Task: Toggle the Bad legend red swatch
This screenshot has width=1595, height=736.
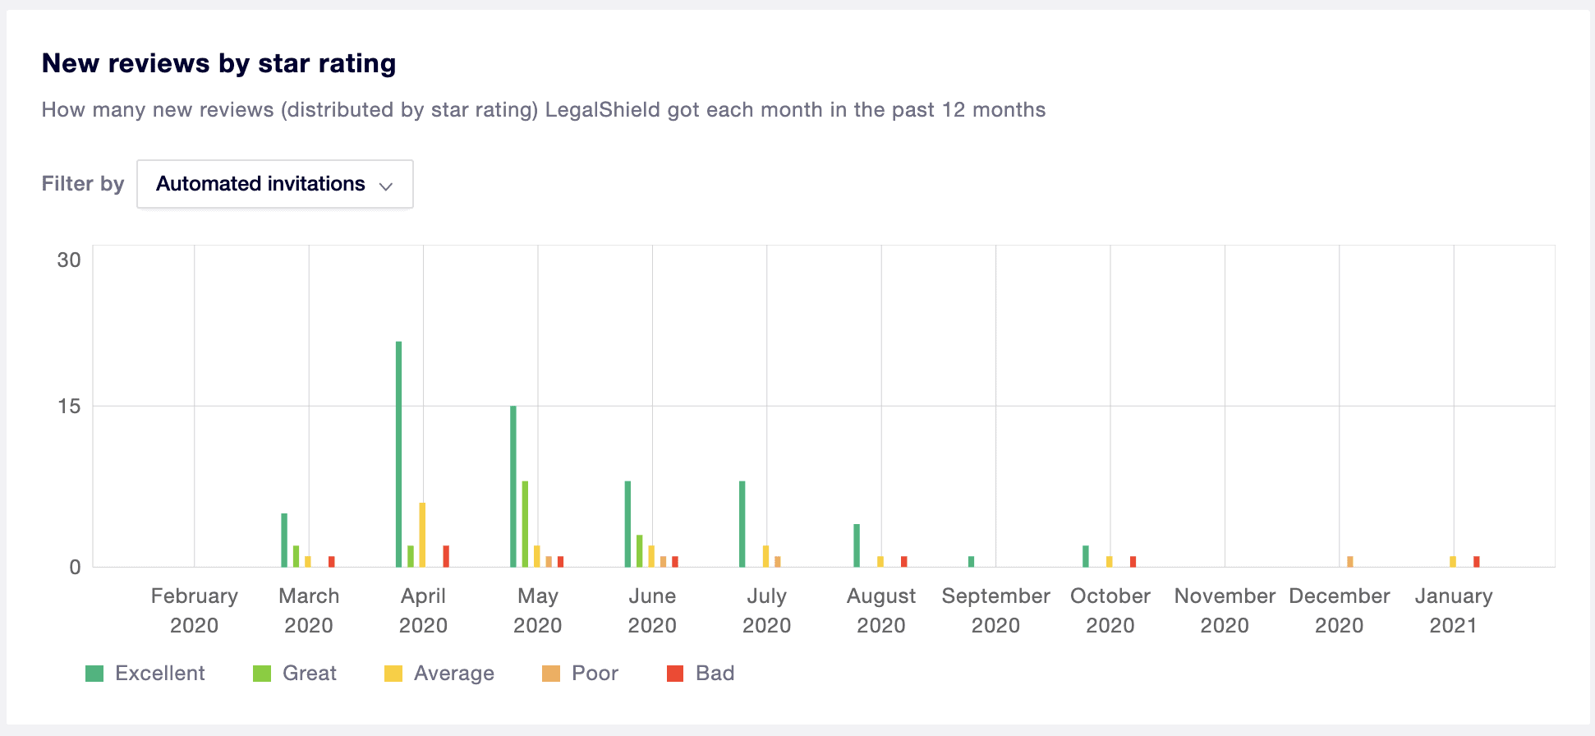Action: pos(675,674)
